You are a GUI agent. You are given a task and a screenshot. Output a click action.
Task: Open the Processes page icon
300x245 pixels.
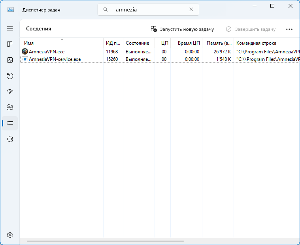click(x=10, y=44)
